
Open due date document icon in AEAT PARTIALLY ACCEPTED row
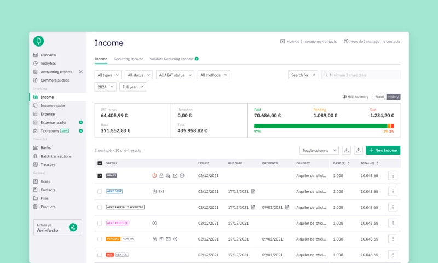253,207
